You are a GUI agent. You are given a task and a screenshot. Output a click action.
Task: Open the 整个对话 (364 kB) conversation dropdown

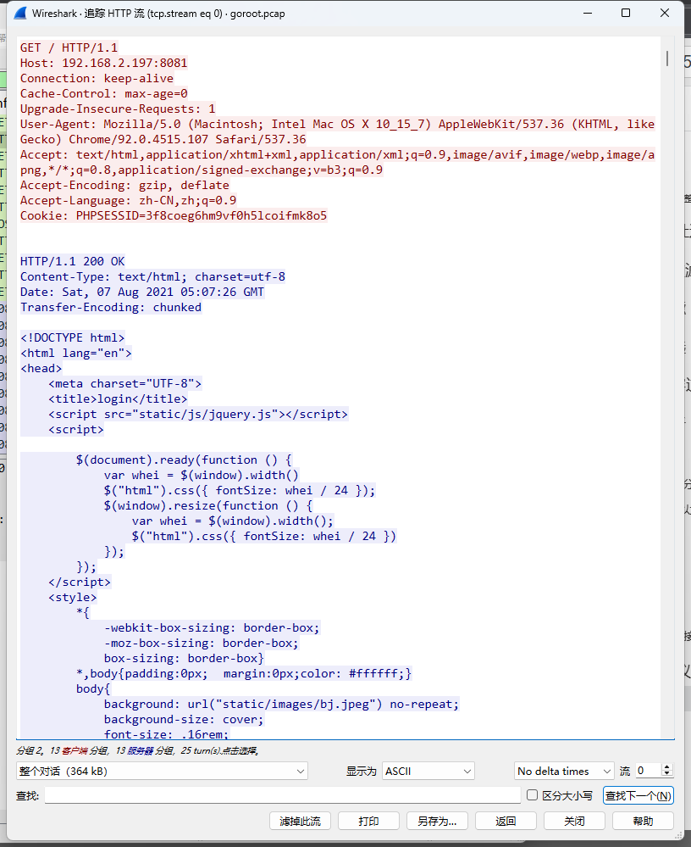click(162, 771)
